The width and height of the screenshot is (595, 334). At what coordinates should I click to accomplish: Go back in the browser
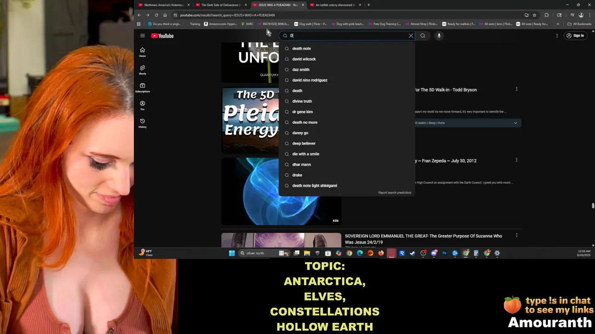139,15
